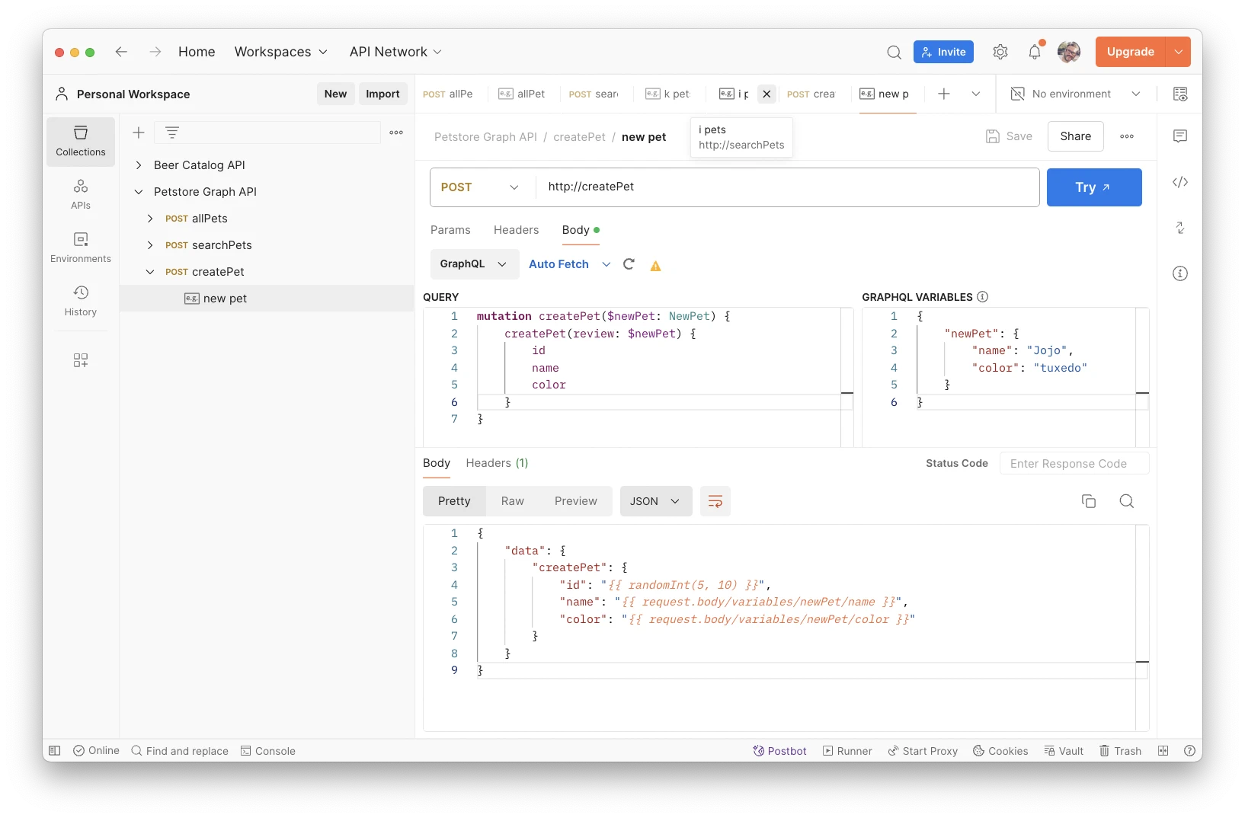Click the blue Try button
The width and height of the screenshot is (1245, 818).
pos(1093,187)
